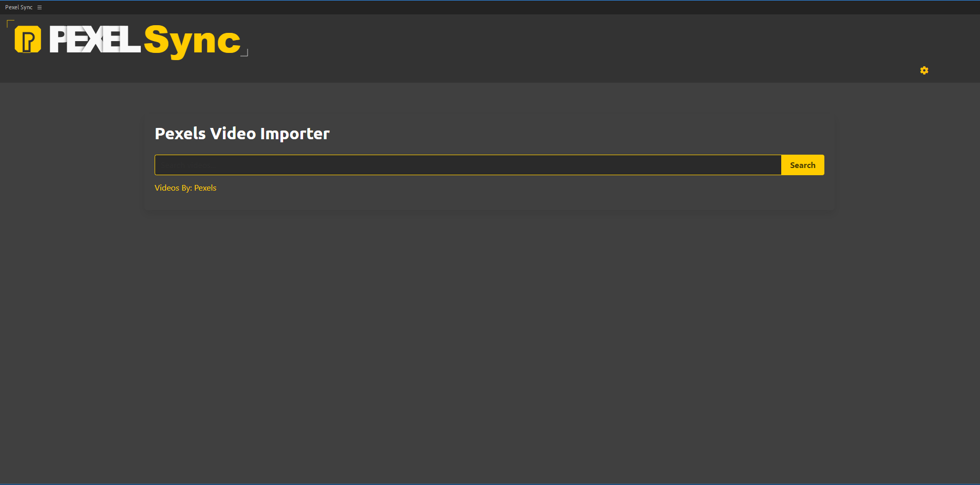980x485 pixels.
Task: Open the yellow gear settings icon
Action: pos(924,70)
